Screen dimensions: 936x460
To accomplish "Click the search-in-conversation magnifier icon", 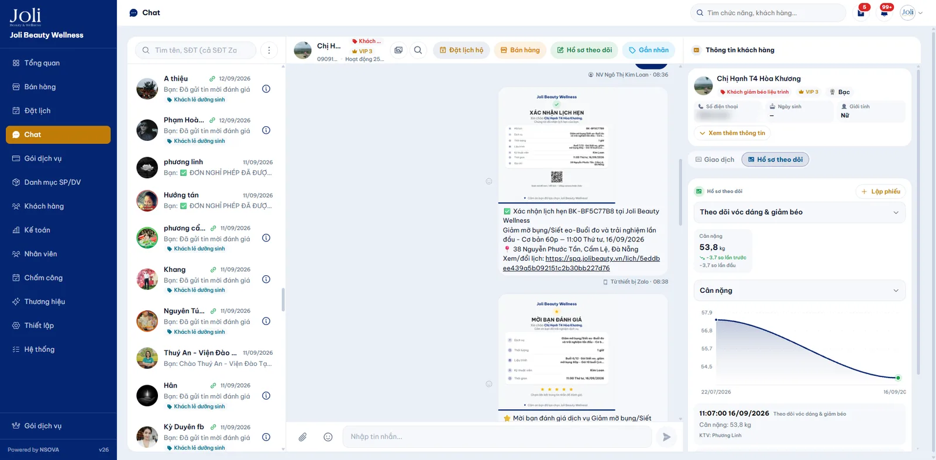I will point(418,50).
